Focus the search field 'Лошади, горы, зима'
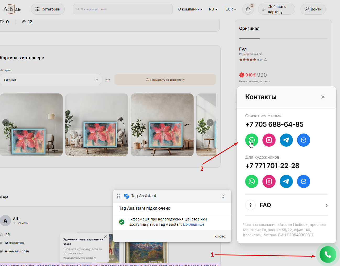The height and width of the screenshot is (266, 340). 123,9
